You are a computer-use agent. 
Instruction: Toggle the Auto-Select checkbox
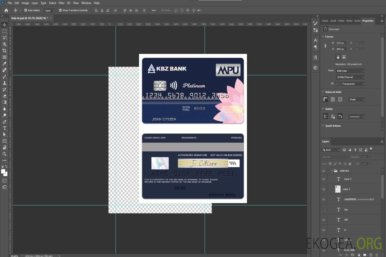[26, 10]
